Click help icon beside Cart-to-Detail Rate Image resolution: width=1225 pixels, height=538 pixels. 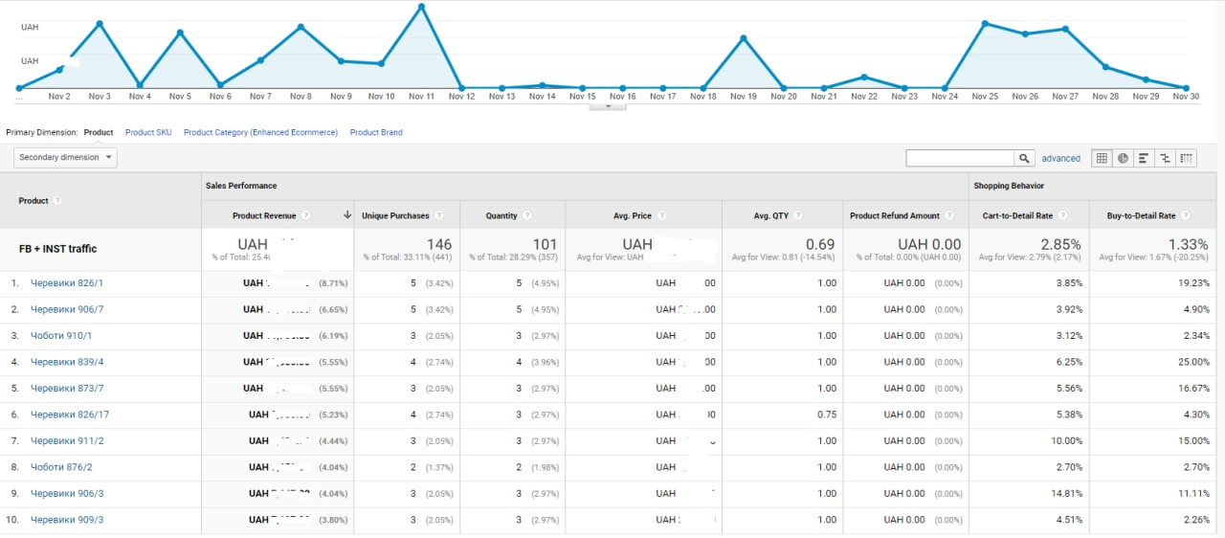tap(1062, 216)
